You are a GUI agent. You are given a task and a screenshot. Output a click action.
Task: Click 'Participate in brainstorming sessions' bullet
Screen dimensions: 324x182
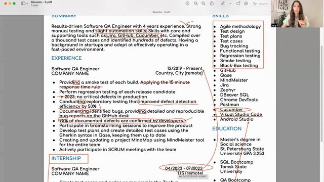(x=126, y=126)
